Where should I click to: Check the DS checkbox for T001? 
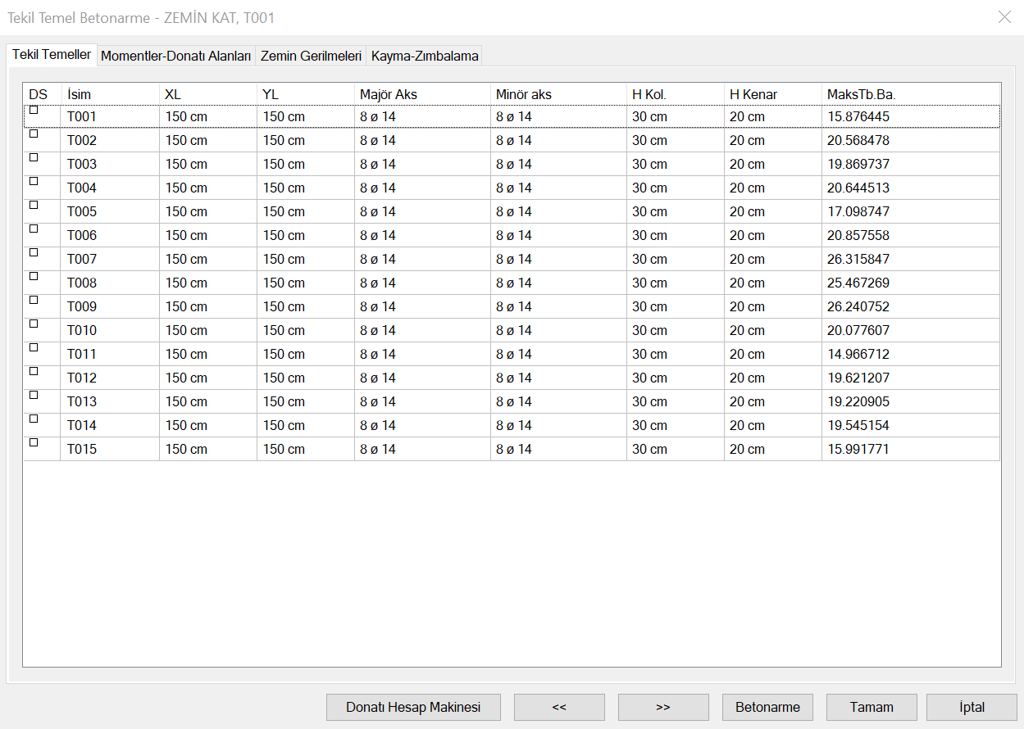tap(34, 110)
